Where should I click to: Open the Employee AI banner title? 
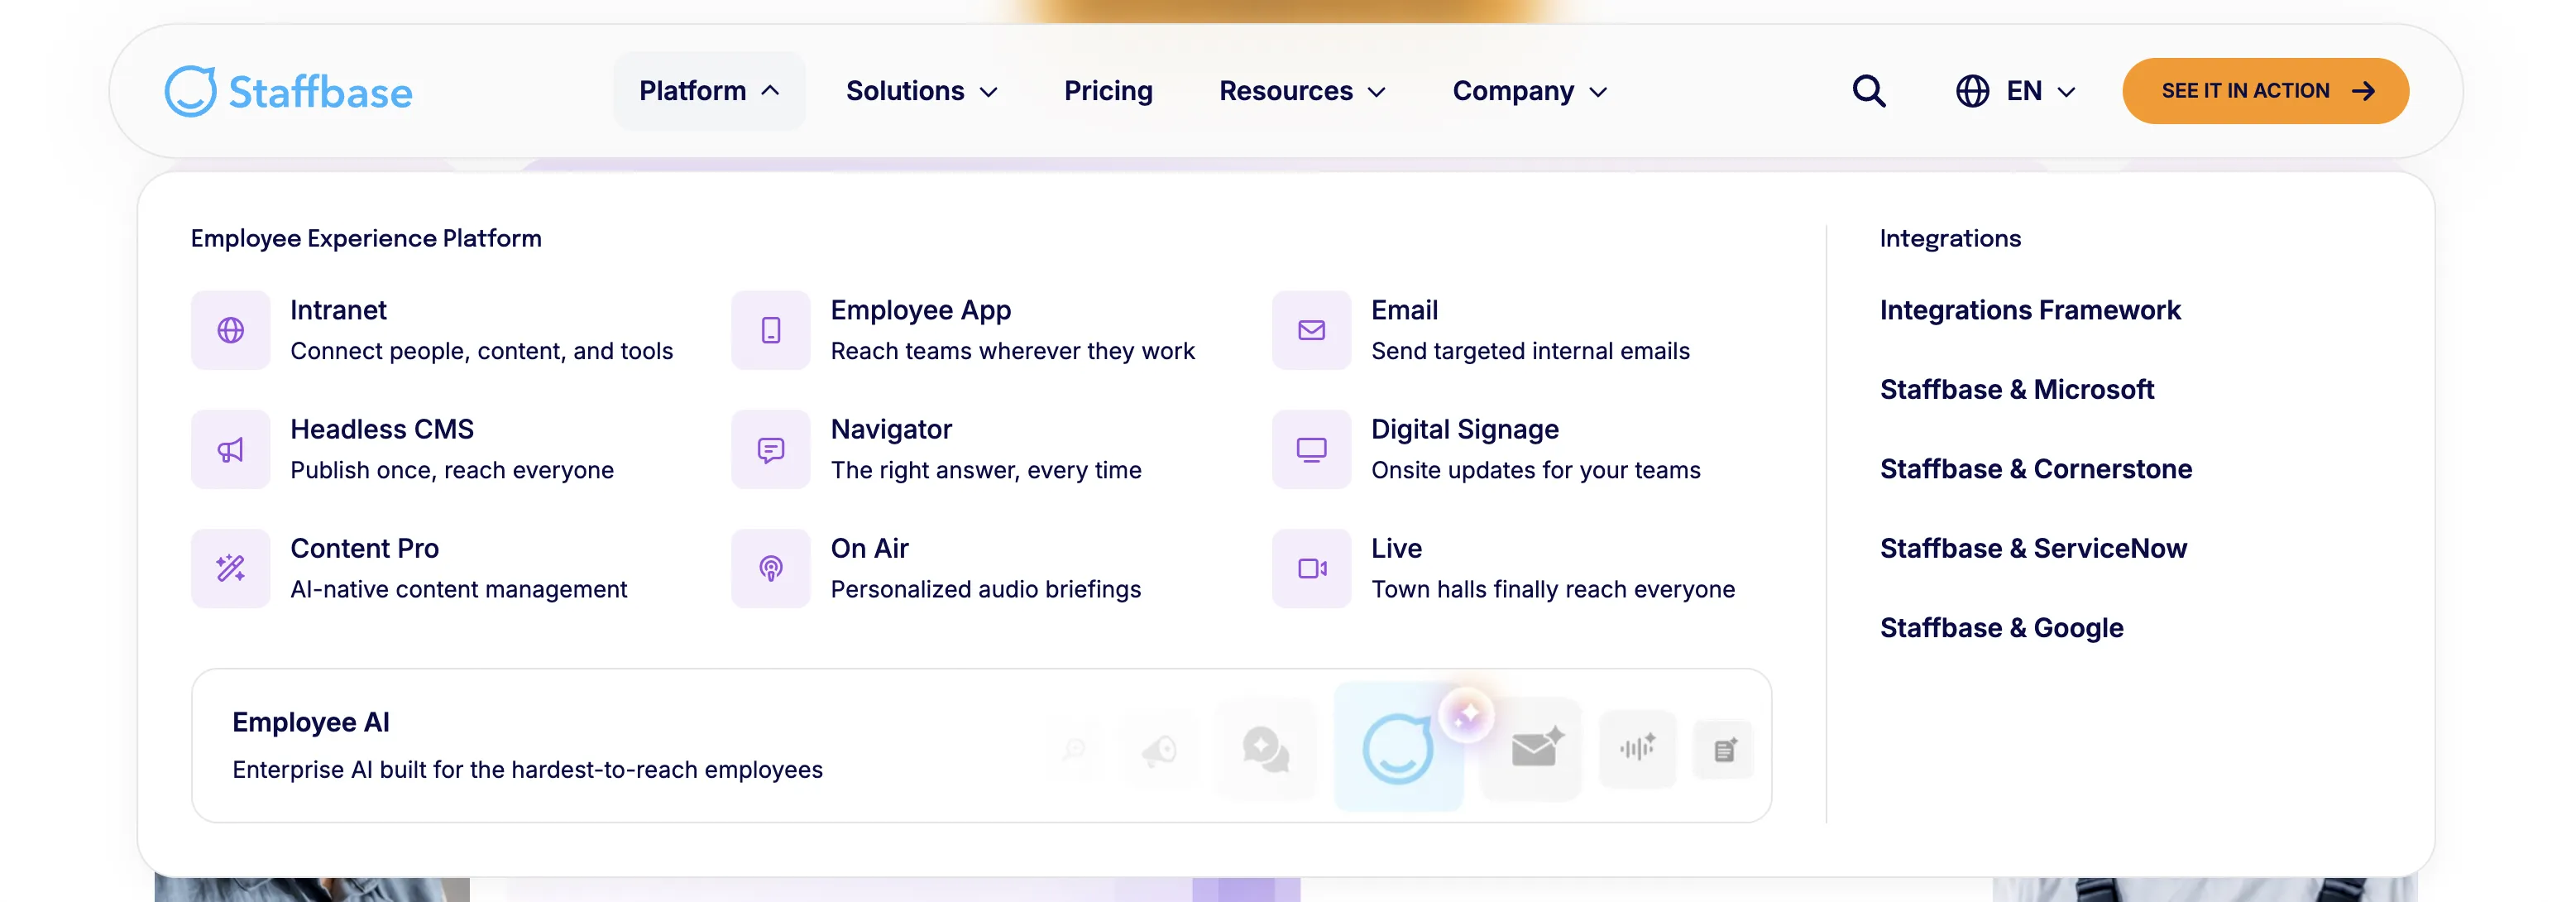coord(311,722)
